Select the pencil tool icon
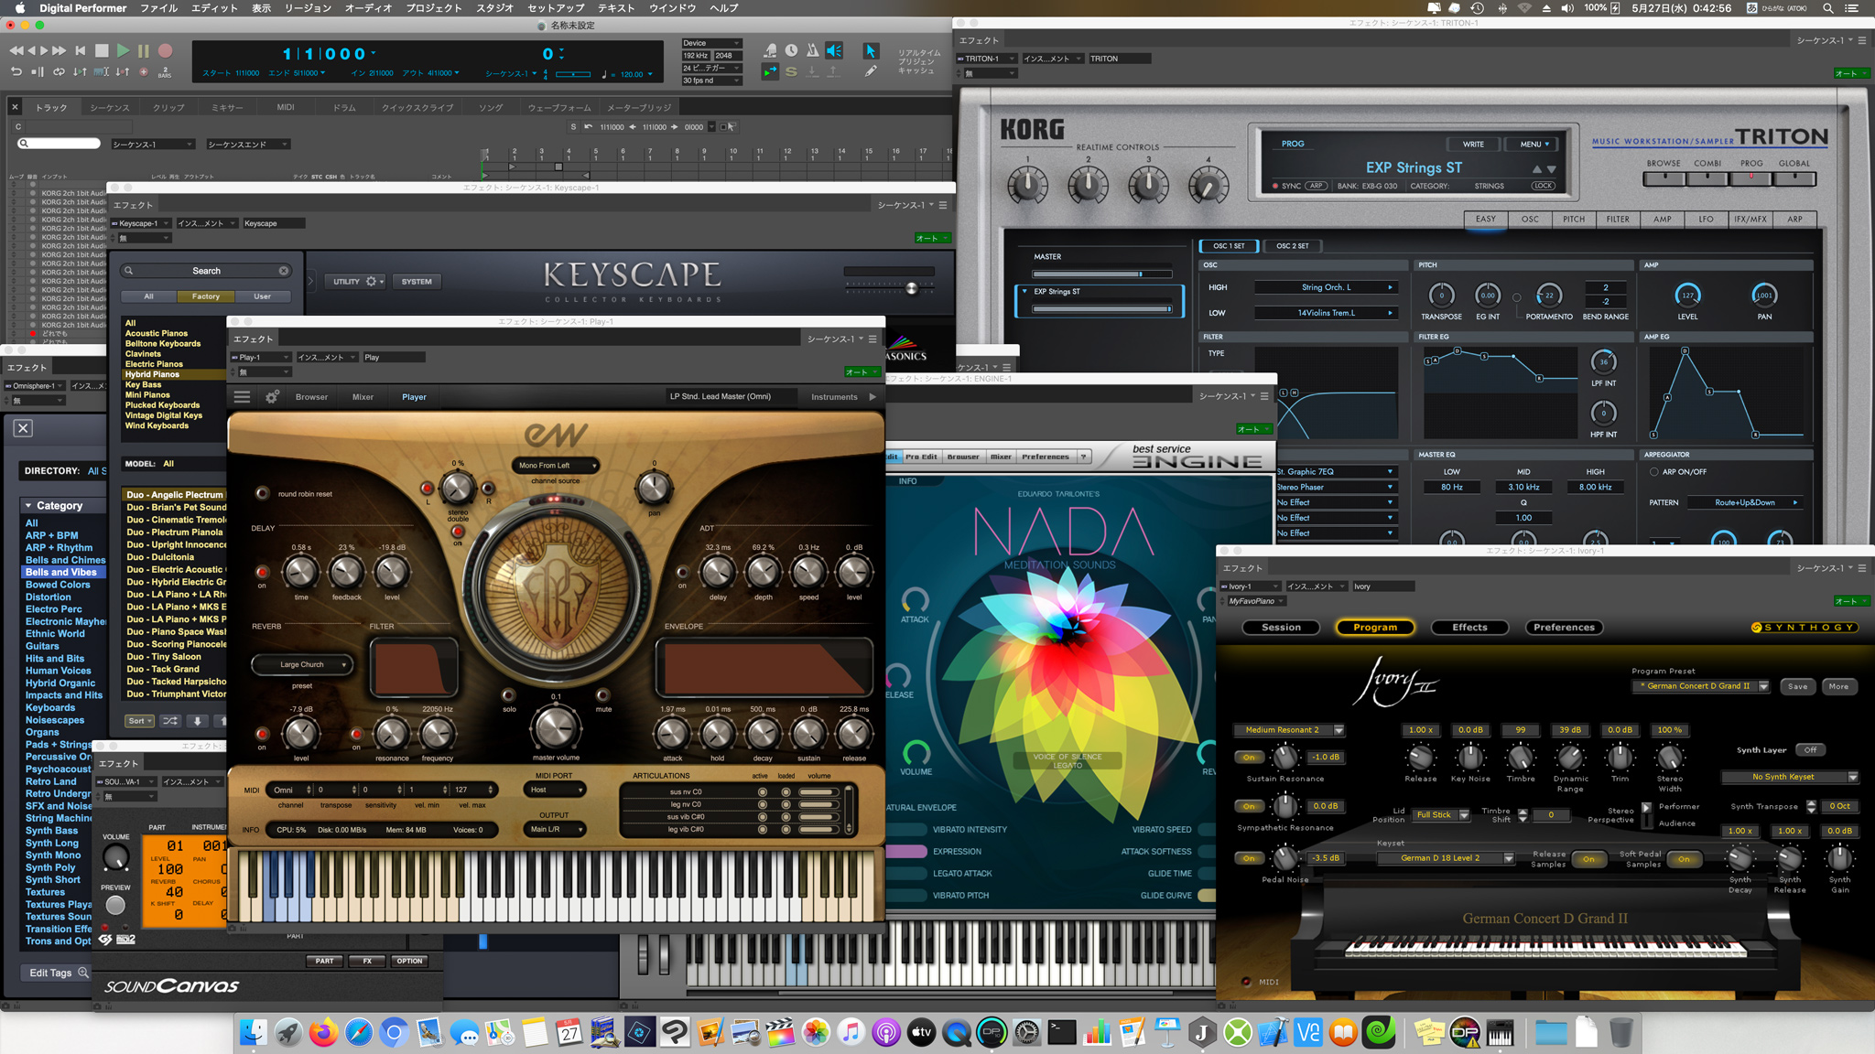The height and width of the screenshot is (1054, 1875). [870, 70]
